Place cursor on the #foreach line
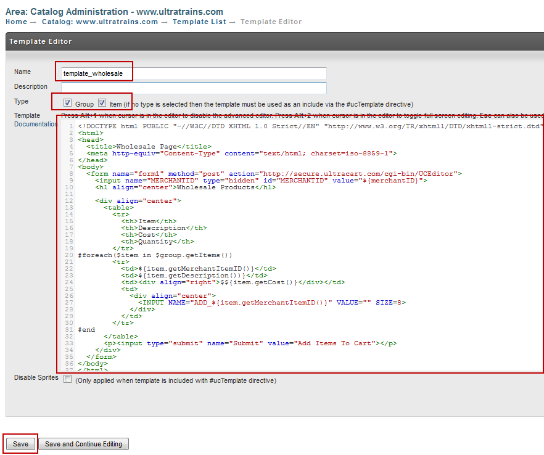This screenshot has width=544, height=455. click(x=155, y=255)
